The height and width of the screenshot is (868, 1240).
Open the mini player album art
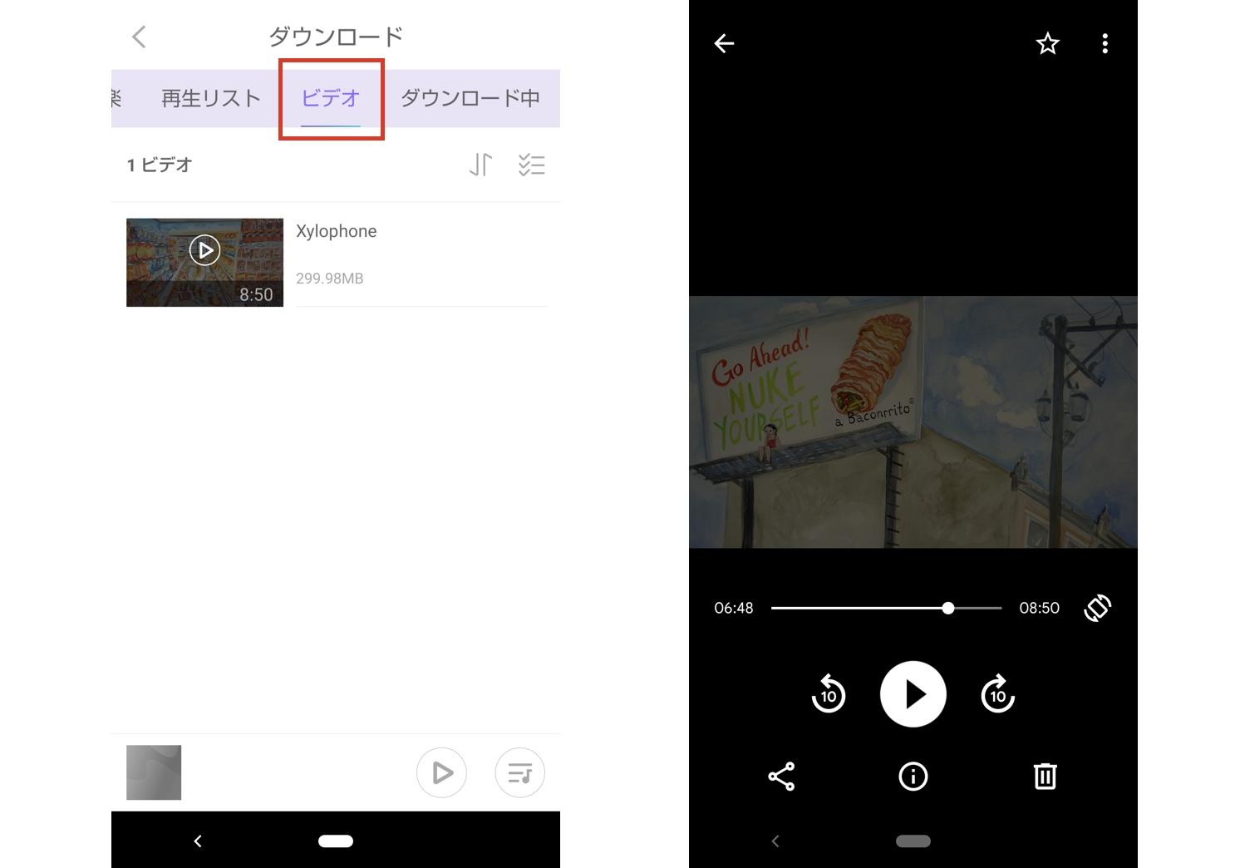point(154,772)
